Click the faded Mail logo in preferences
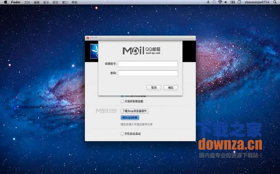The width and height of the screenshot is (280, 174). (x=106, y=111)
